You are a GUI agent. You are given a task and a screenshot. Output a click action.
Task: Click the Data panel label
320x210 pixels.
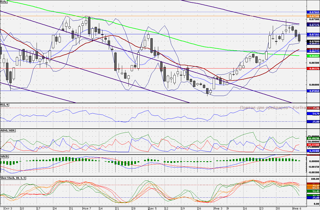click(x=4, y=2)
